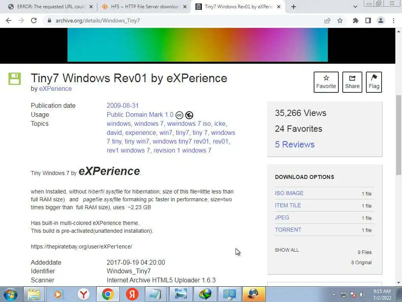Open the 'icke' topic link
Screen dimensions: 402x302
click(220, 124)
